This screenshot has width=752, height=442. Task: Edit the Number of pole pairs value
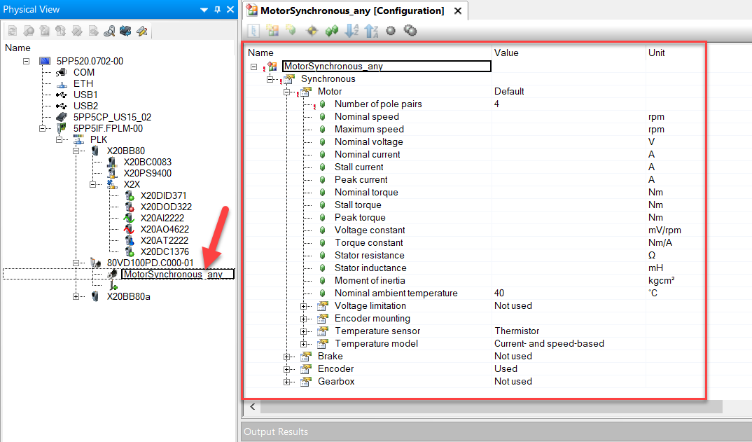click(x=569, y=104)
